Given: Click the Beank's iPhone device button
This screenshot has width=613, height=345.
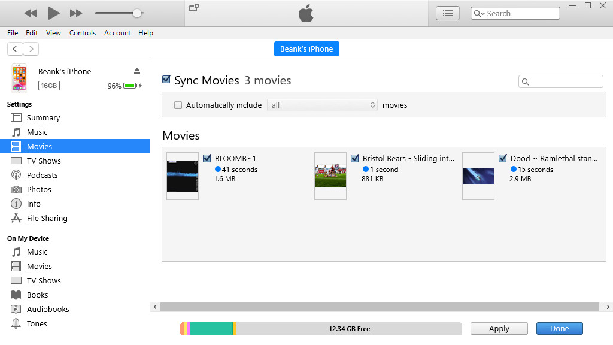Looking at the screenshot, I should pyautogui.click(x=306, y=49).
